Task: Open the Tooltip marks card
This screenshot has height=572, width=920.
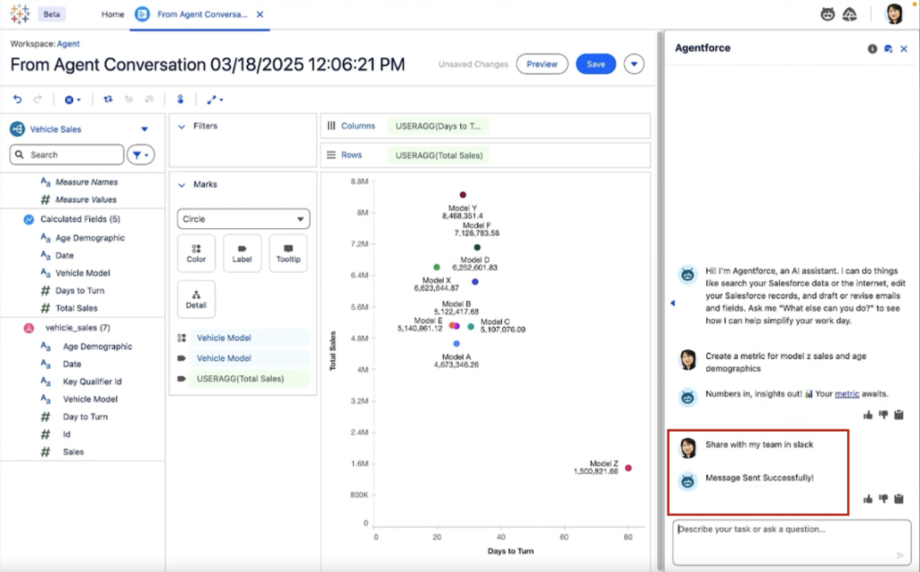Action: tap(288, 253)
